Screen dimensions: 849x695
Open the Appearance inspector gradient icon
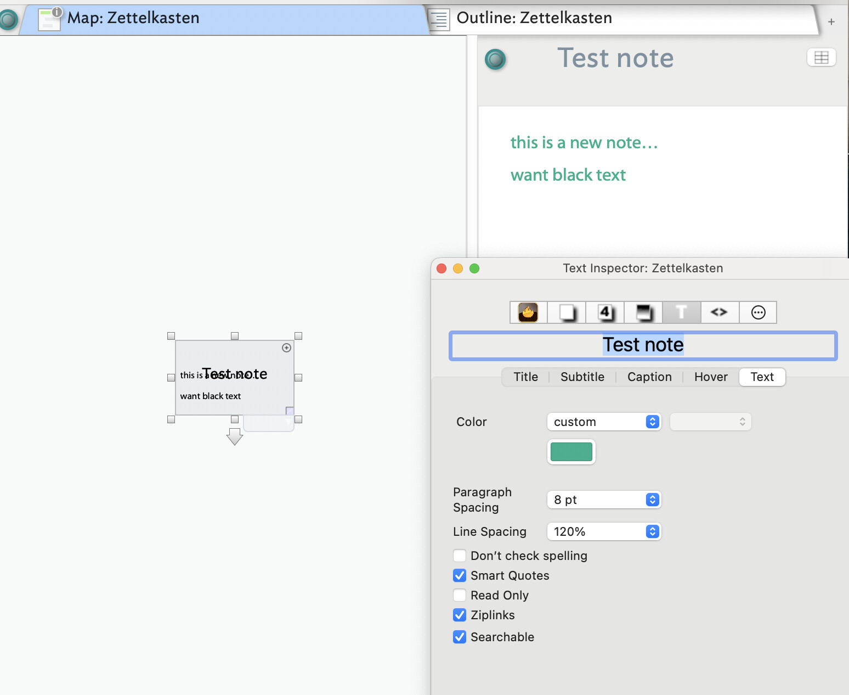point(643,312)
